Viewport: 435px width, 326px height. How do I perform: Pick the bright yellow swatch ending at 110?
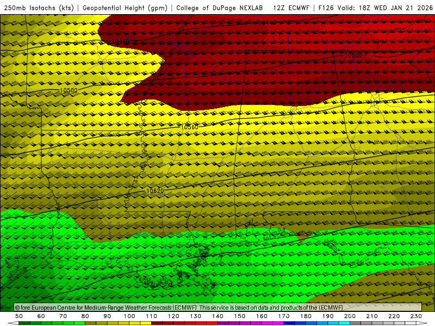click(x=146, y=323)
